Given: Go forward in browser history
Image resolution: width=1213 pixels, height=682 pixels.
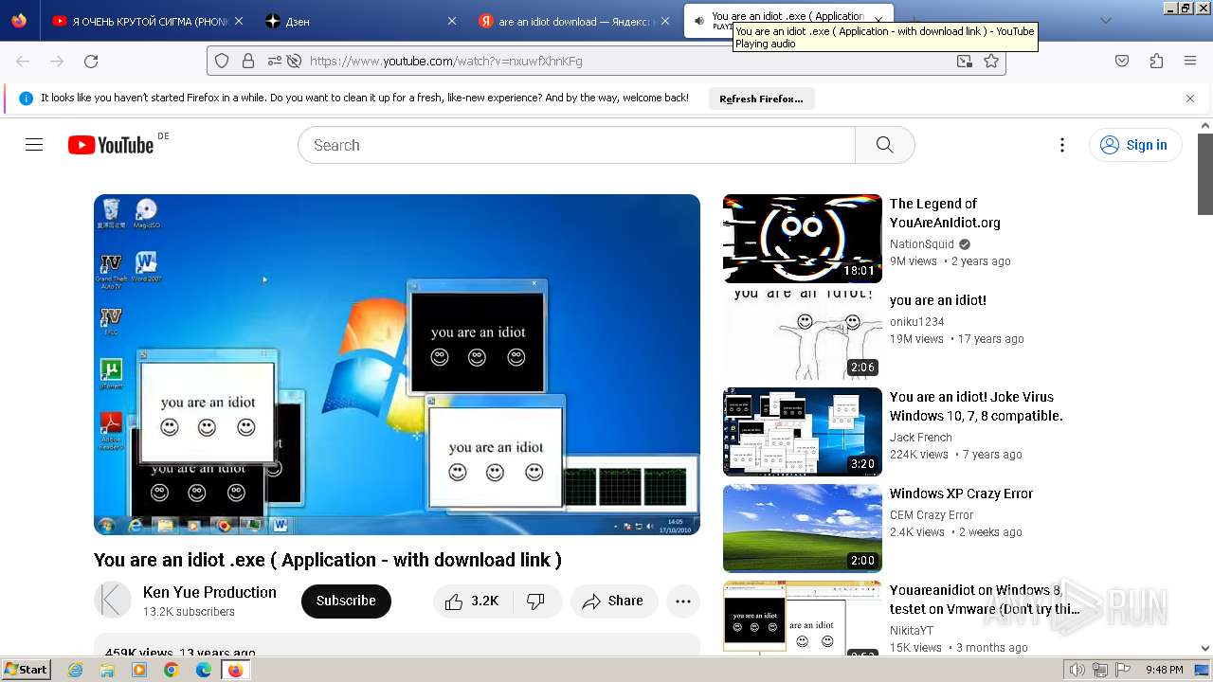Looking at the screenshot, I should click(x=57, y=61).
